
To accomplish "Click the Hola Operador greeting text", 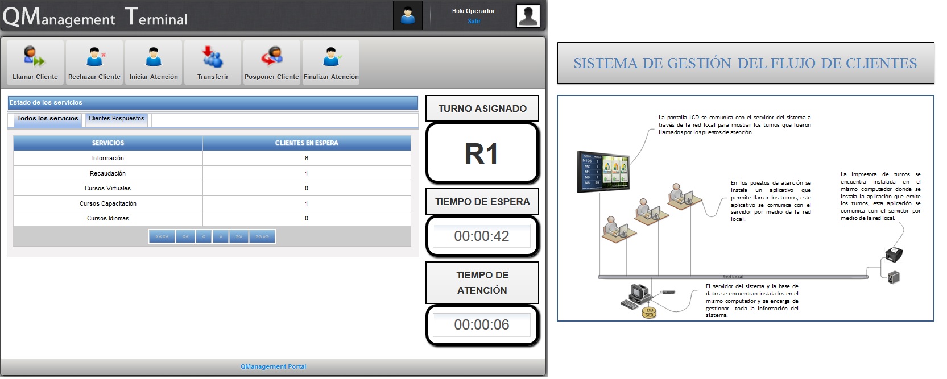I will [474, 11].
